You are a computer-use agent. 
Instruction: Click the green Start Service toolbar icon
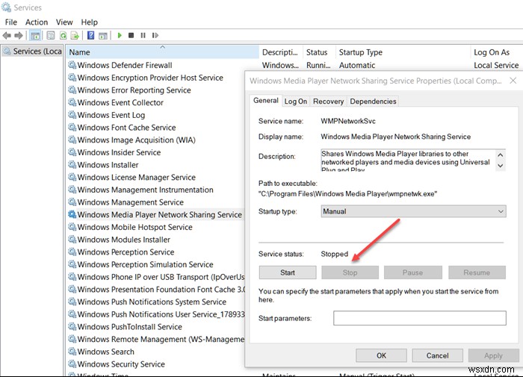point(120,35)
